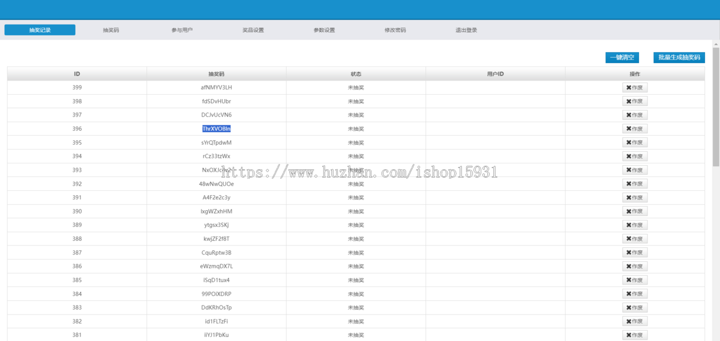Click the code ytgsx3SKj
Screen dimensions: 720x341
[x=217, y=225]
